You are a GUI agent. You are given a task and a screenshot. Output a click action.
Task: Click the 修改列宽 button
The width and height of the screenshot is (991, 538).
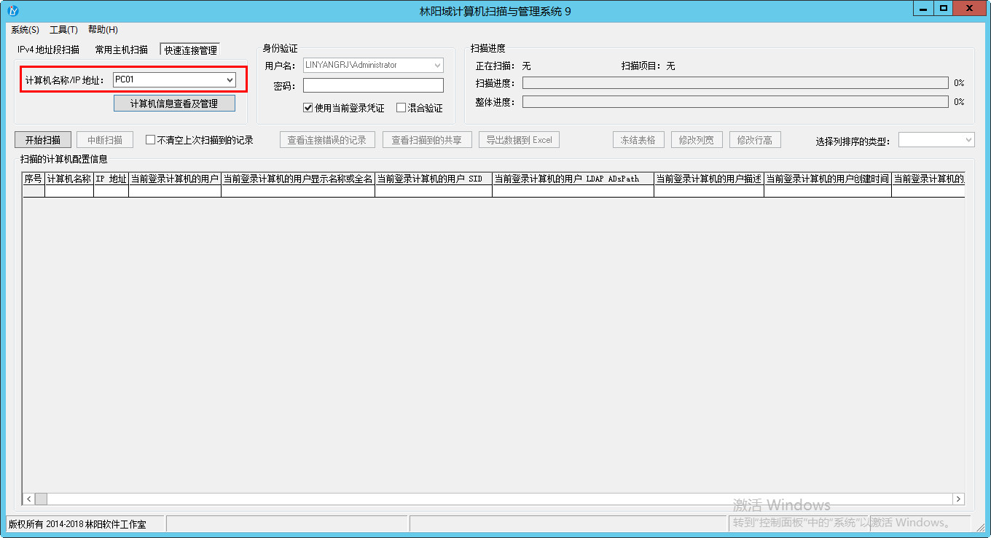[697, 140]
